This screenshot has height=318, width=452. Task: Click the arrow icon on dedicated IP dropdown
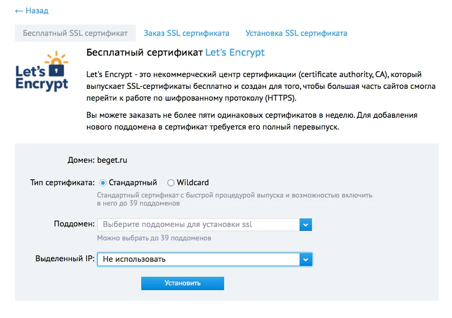coord(305,259)
